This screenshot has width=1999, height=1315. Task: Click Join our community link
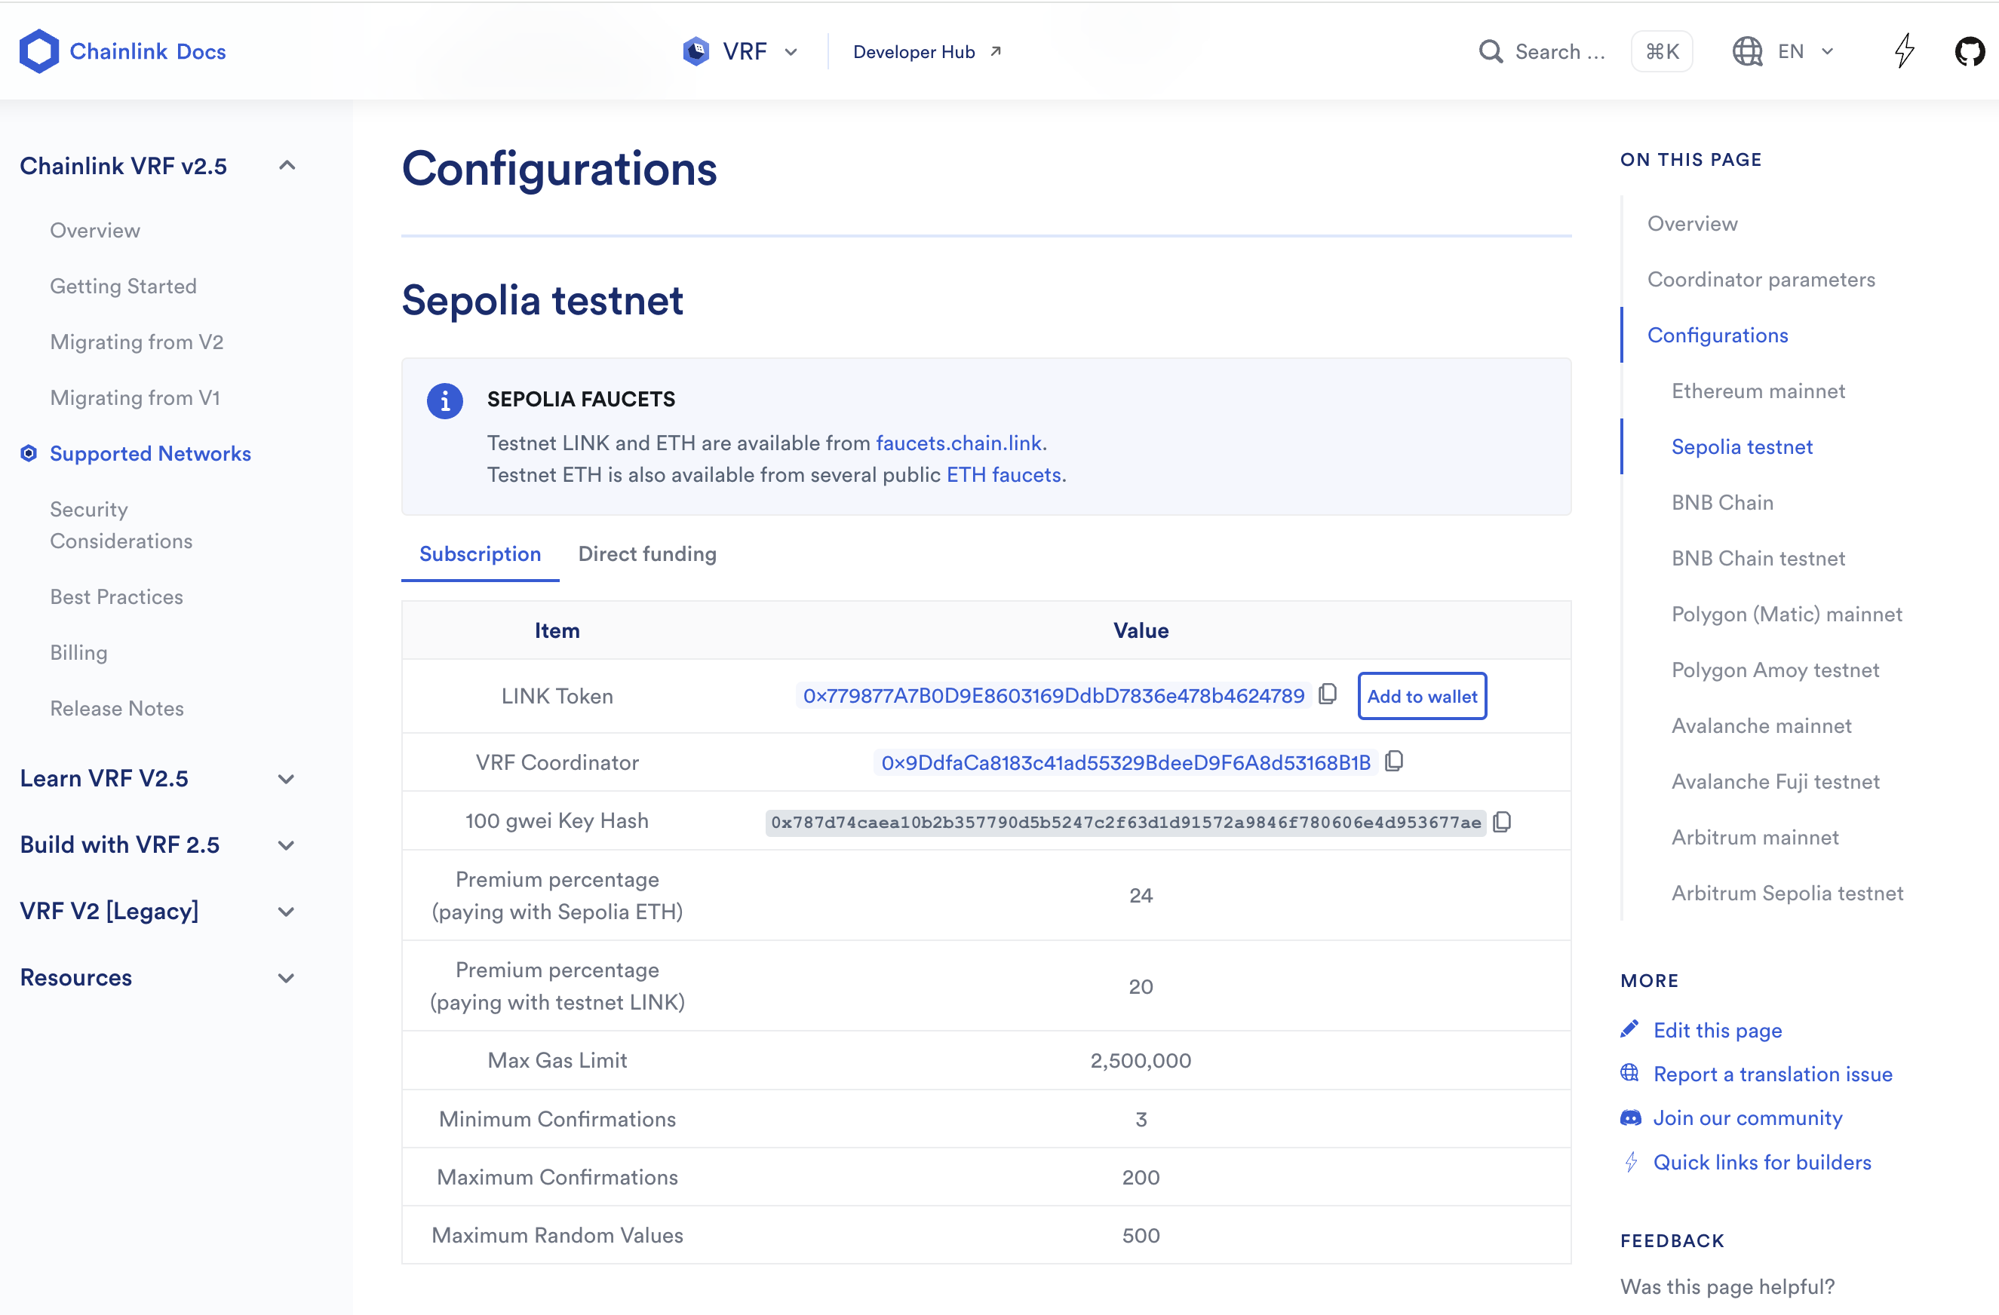pyautogui.click(x=1747, y=1117)
